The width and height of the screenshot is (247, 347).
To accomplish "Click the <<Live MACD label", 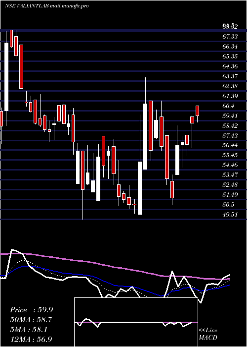I will [208, 334].
